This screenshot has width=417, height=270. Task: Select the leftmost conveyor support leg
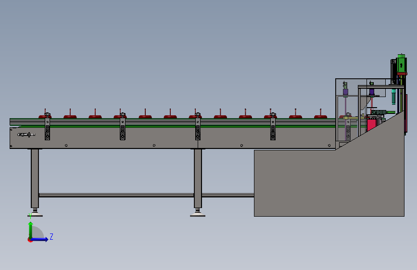35,178
